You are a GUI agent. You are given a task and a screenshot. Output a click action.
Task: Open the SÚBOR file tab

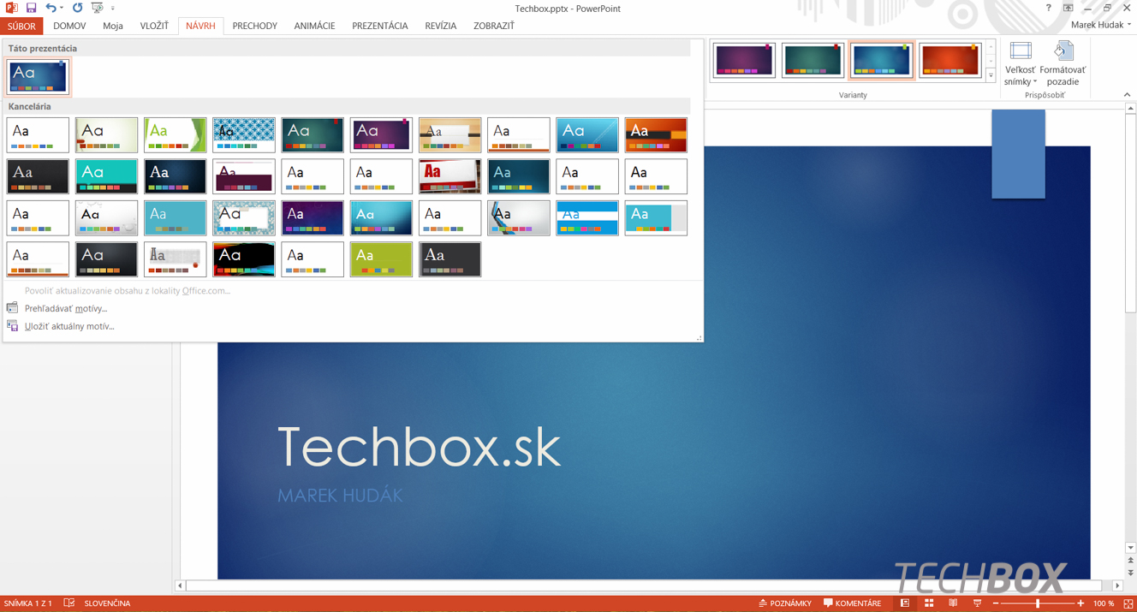(21, 26)
